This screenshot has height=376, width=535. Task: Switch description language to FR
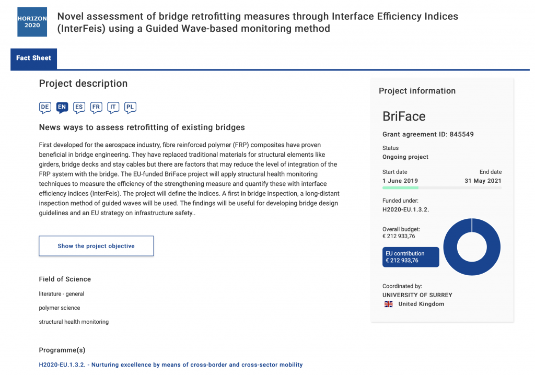[x=96, y=108]
